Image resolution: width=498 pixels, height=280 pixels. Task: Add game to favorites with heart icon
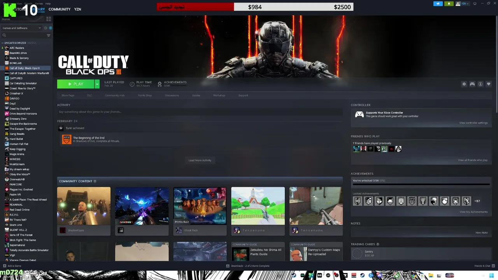click(x=489, y=84)
